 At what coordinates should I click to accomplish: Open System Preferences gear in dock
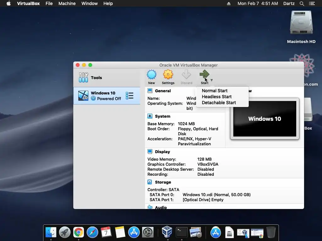[148, 232]
